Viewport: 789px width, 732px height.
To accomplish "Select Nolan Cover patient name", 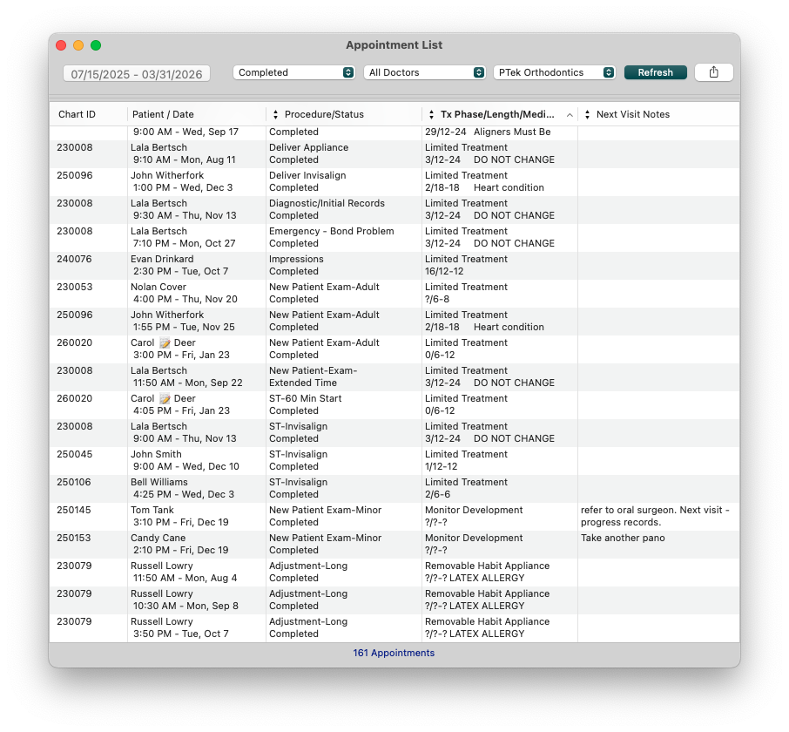I will pyautogui.click(x=158, y=287).
